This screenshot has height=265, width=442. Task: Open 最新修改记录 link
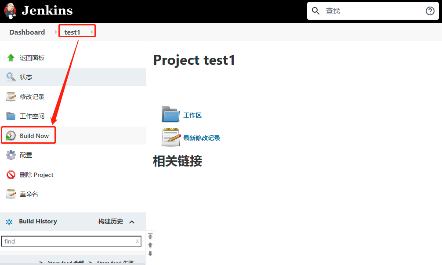click(202, 138)
